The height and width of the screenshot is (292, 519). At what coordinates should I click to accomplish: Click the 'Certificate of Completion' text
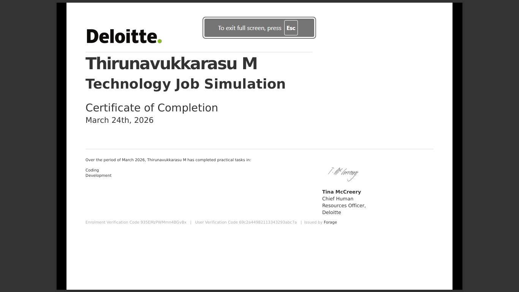(152, 108)
